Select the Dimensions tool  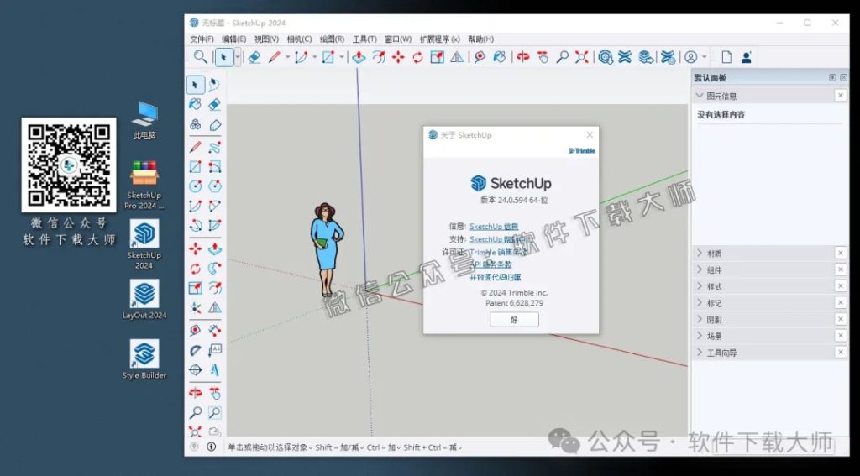214,331
